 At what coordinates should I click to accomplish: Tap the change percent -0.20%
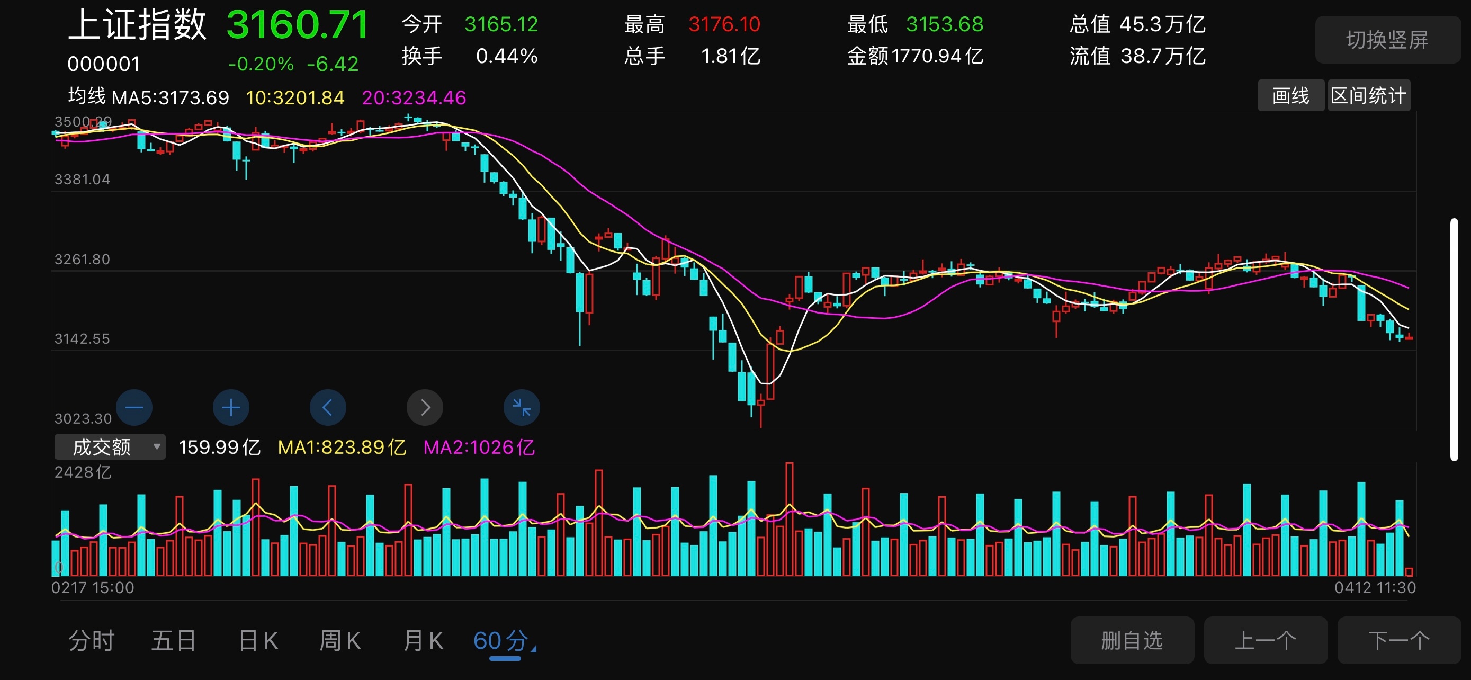point(261,64)
